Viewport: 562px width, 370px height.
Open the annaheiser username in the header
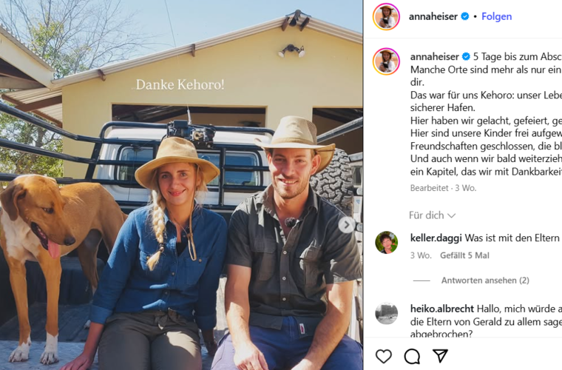click(x=433, y=16)
